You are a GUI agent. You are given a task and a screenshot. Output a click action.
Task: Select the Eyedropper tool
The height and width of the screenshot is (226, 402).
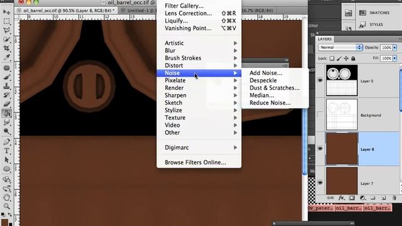point(7,57)
